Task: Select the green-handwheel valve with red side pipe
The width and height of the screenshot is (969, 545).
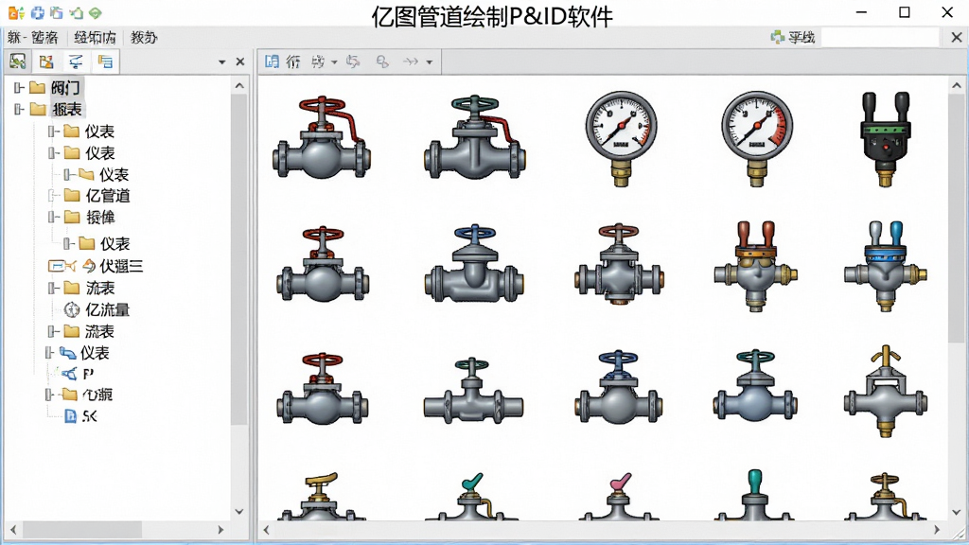Action: (x=475, y=138)
